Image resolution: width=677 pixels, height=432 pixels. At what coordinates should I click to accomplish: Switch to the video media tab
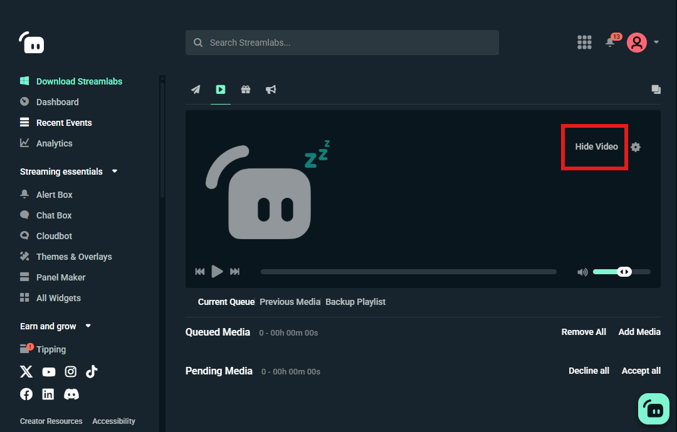(220, 90)
